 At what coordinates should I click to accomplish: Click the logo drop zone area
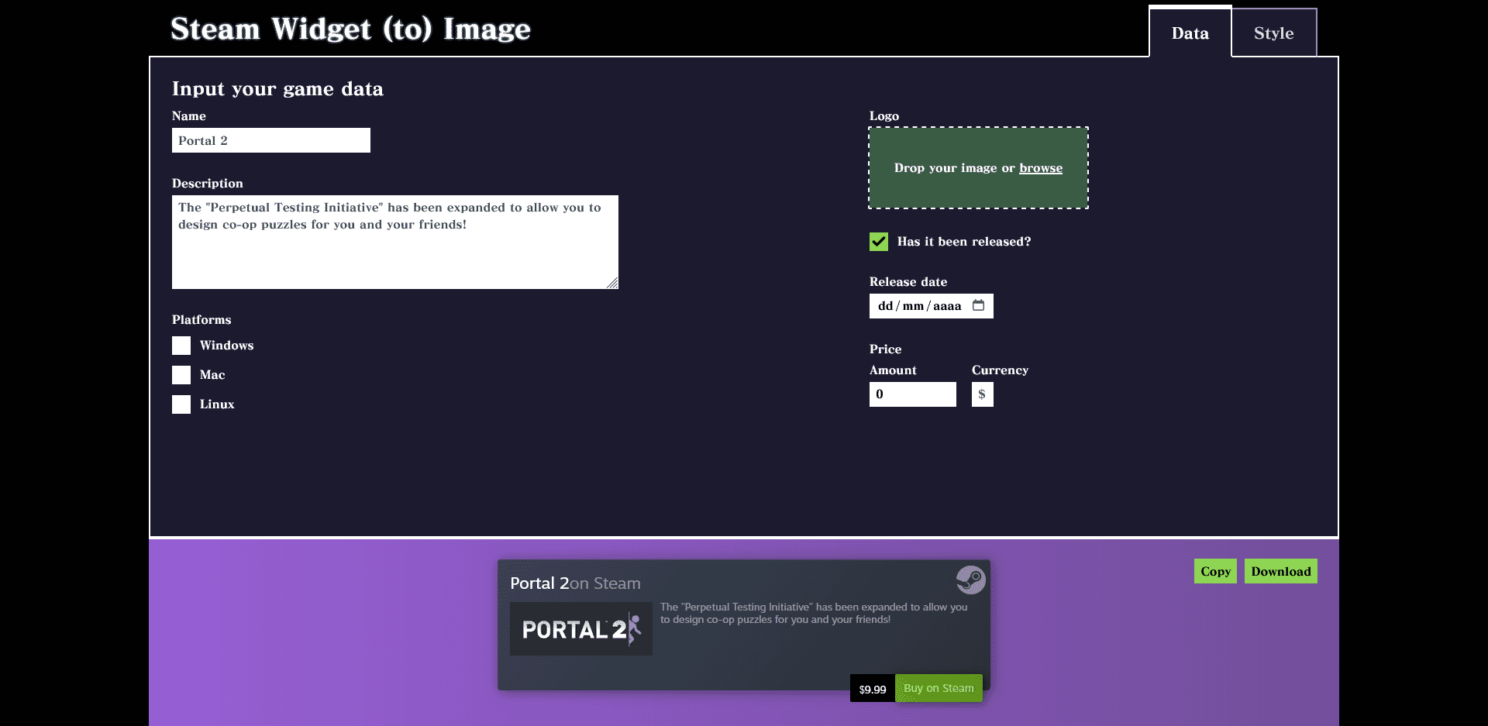[978, 168]
